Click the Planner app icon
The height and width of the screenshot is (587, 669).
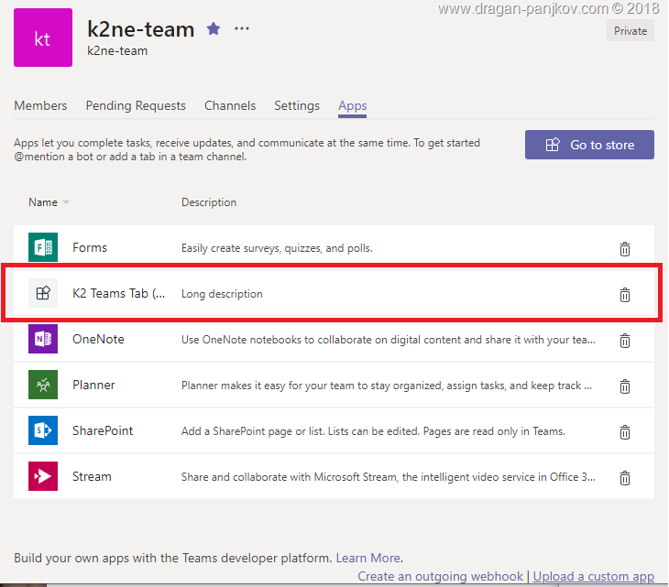[x=43, y=386]
